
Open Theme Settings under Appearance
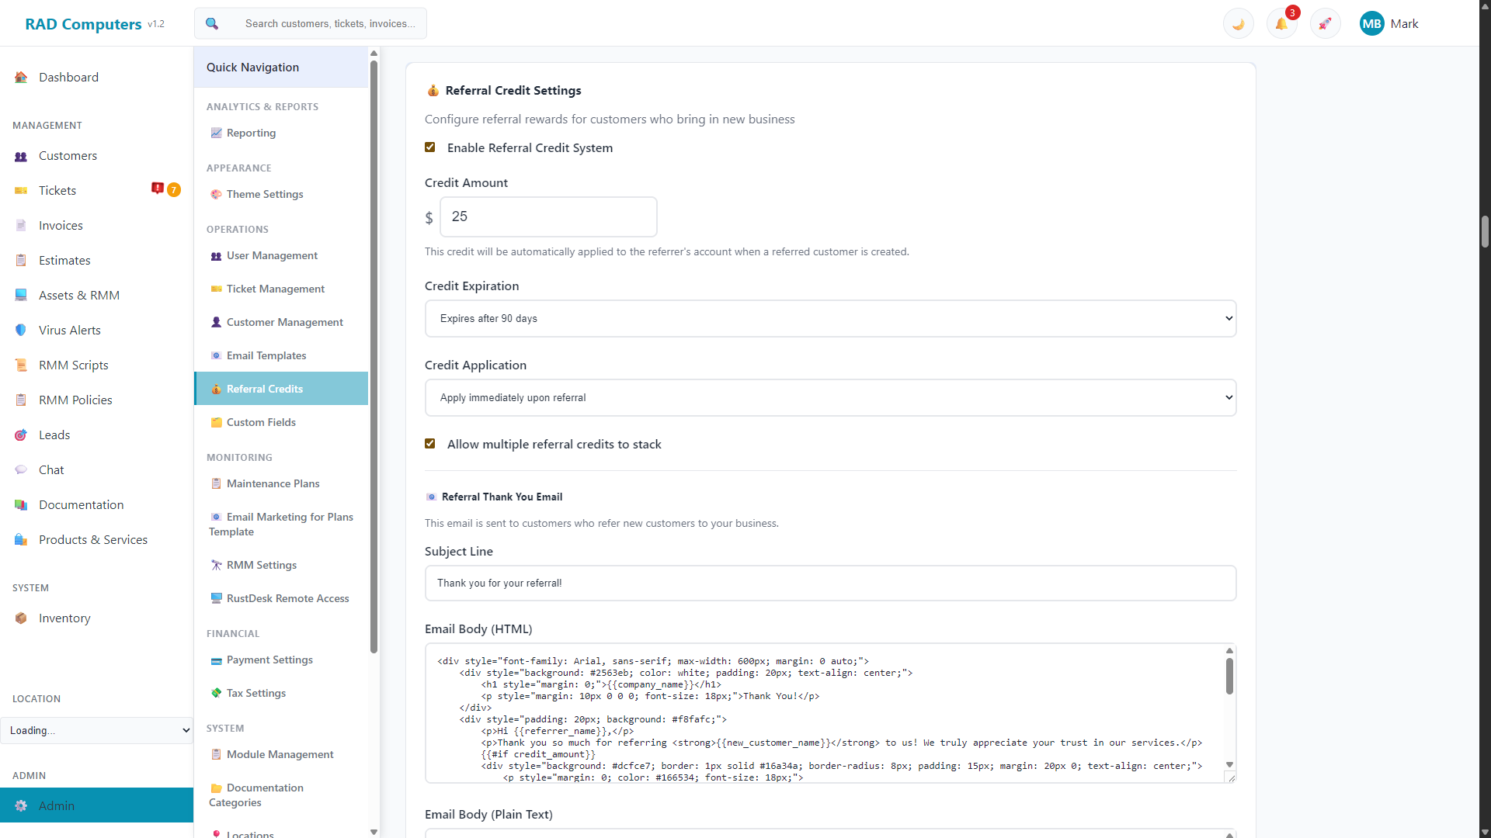point(265,194)
